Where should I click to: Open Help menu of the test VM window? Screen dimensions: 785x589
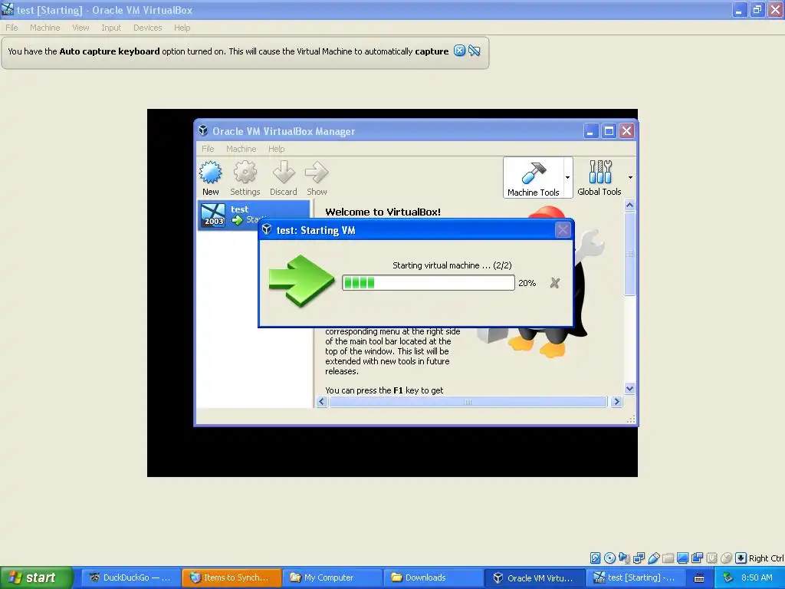click(x=182, y=28)
